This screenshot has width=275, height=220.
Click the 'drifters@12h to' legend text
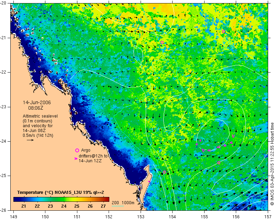[93, 156]
